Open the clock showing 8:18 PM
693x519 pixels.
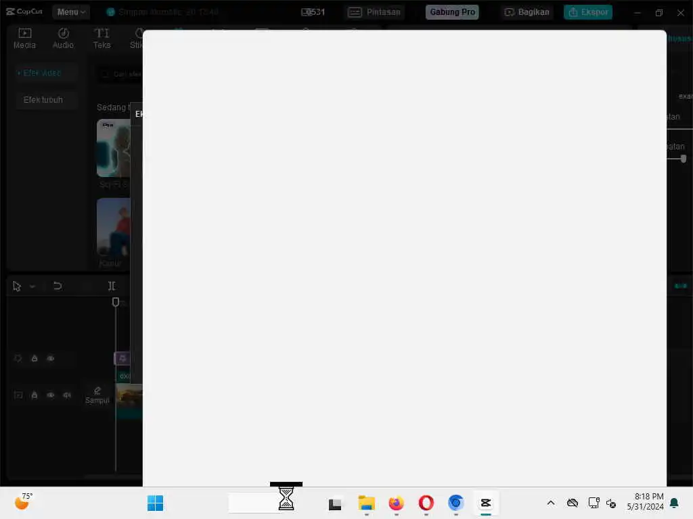[645, 502]
